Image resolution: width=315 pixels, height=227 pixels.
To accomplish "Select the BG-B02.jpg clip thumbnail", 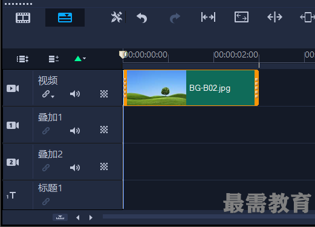I will pyautogui.click(x=157, y=88).
